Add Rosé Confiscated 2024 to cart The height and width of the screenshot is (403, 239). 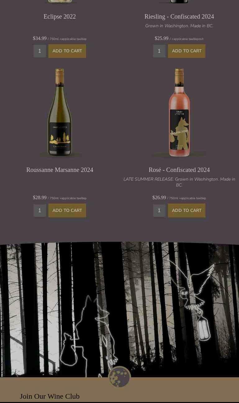pyautogui.click(x=187, y=211)
